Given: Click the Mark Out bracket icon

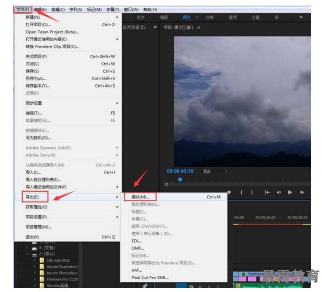Looking at the screenshot, I should [x=252, y=193].
